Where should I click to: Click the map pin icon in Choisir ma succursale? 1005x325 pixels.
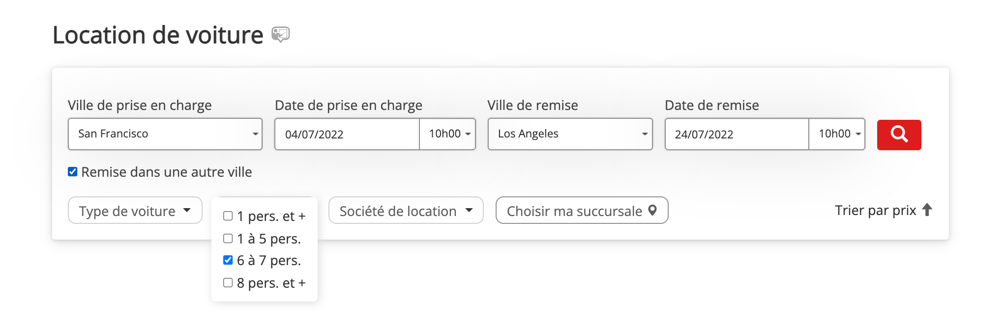click(652, 211)
